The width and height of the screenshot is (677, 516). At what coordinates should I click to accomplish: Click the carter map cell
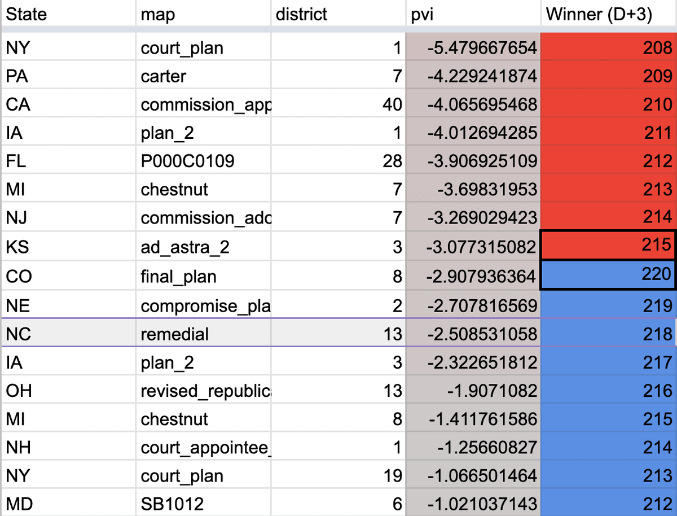(203, 76)
